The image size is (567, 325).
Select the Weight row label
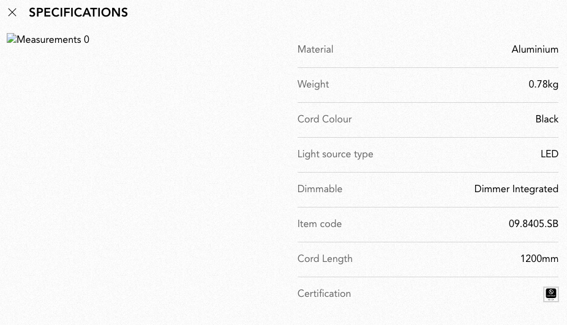313,84
